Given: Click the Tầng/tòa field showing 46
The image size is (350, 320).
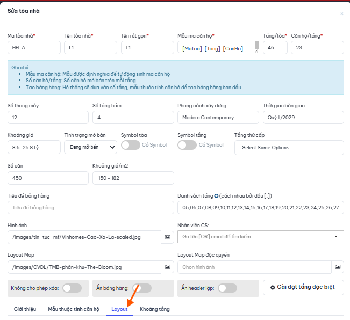Looking at the screenshot, I should coord(275,47).
